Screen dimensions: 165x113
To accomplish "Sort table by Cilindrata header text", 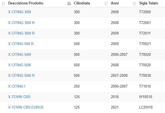I will pos(82,3).
